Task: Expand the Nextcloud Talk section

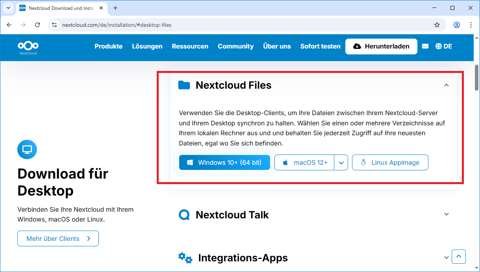Action: pyautogui.click(x=446, y=214)
